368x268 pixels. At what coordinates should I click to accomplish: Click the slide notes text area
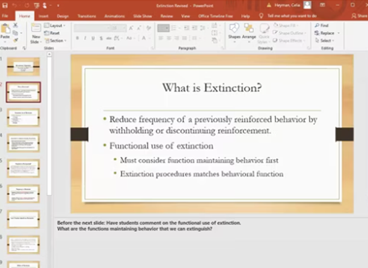coord(210,243)
